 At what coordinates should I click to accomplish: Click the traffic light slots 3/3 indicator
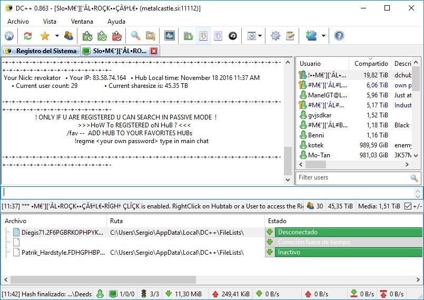150,294
